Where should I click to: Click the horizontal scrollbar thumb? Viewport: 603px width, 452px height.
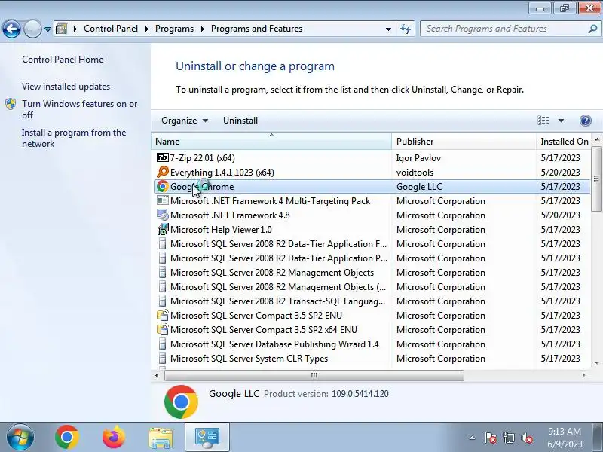point(314,375)
